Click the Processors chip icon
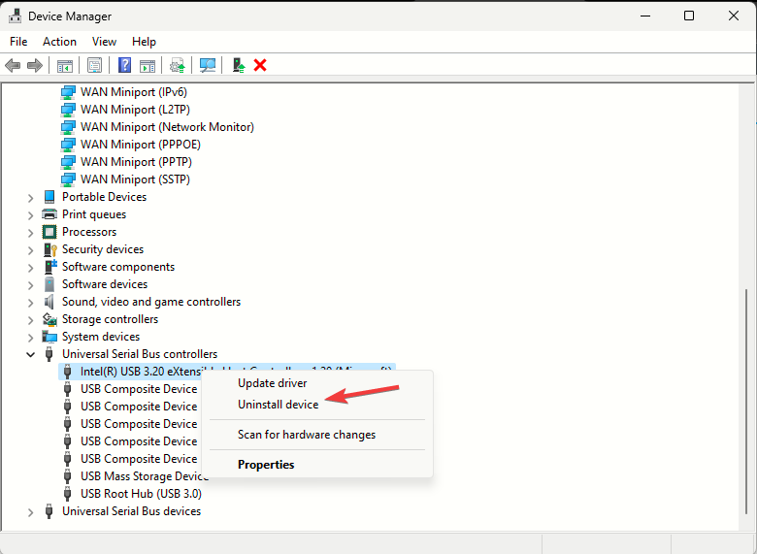Viewport: 757px width, 554px height. click(x=49, y=232)
